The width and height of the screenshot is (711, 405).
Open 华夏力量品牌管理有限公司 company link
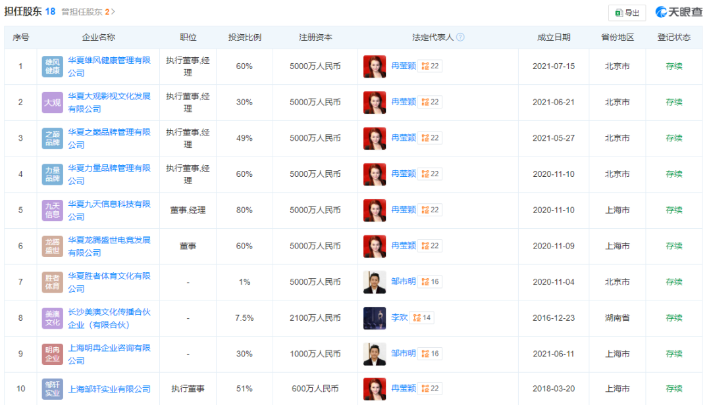109,174
